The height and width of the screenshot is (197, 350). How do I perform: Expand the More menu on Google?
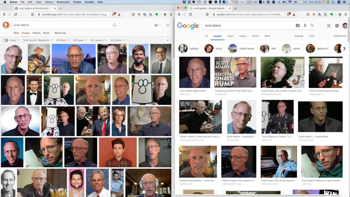click(x=267, y=36)
